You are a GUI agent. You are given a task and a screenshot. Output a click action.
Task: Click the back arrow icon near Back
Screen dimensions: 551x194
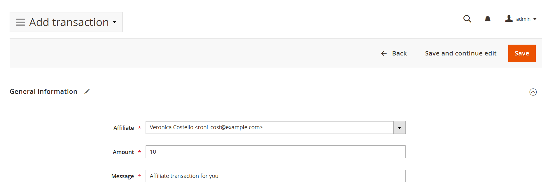pyautogui.click(x=384, y=53)
